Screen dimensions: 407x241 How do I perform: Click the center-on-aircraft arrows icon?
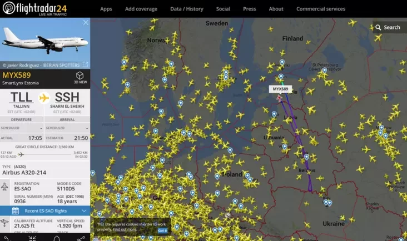(32, 238)
